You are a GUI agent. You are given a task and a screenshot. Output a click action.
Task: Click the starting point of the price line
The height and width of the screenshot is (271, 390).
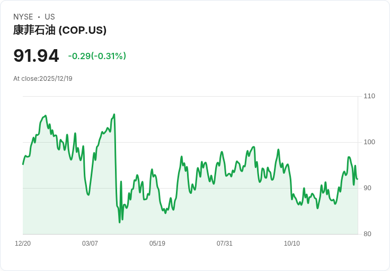pos(23,164)
